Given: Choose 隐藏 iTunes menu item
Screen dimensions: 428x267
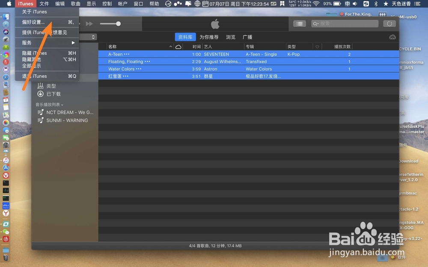Looking at the screenshot, I should coord(47,53).
